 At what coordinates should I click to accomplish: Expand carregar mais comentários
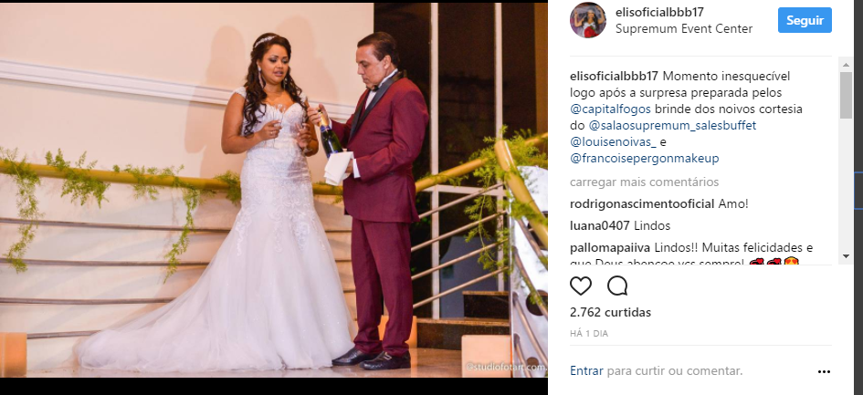(644, 182)
